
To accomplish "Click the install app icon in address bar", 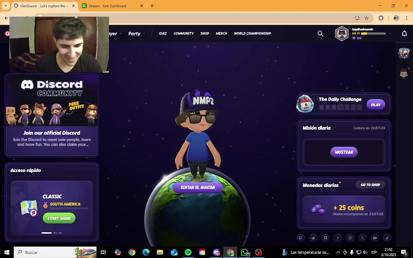I will click(357, 18).
